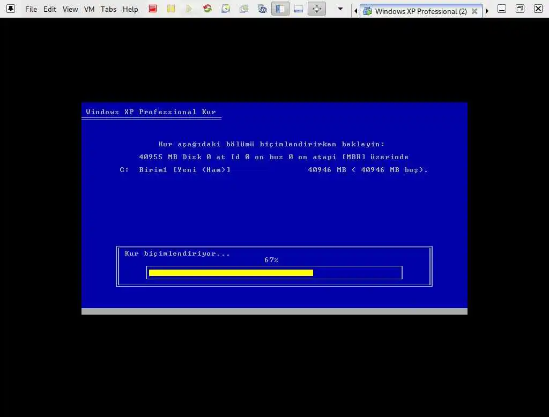Close the VMware window
Image resolution: width=549 pixels, height=417 pixels.
point(538,9)
